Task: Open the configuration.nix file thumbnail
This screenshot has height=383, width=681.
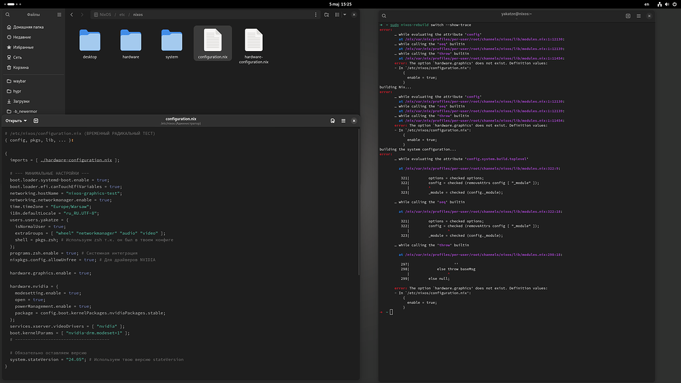Action: coord(212,41)
